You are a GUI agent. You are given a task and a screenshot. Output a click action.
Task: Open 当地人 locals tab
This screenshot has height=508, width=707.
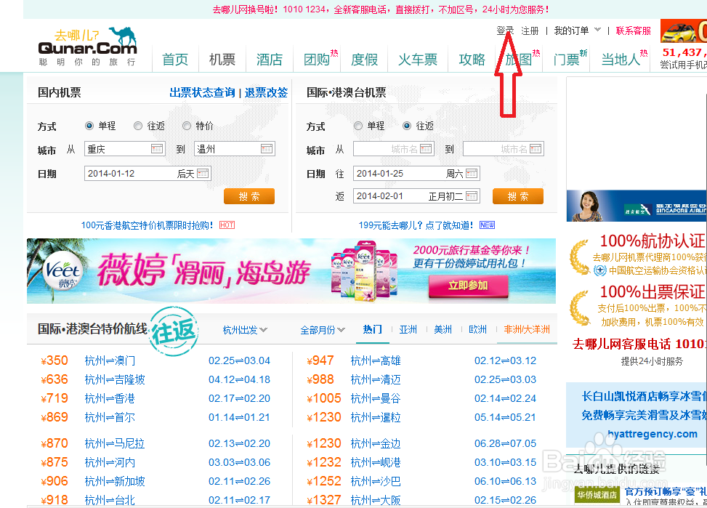(621, 59)
